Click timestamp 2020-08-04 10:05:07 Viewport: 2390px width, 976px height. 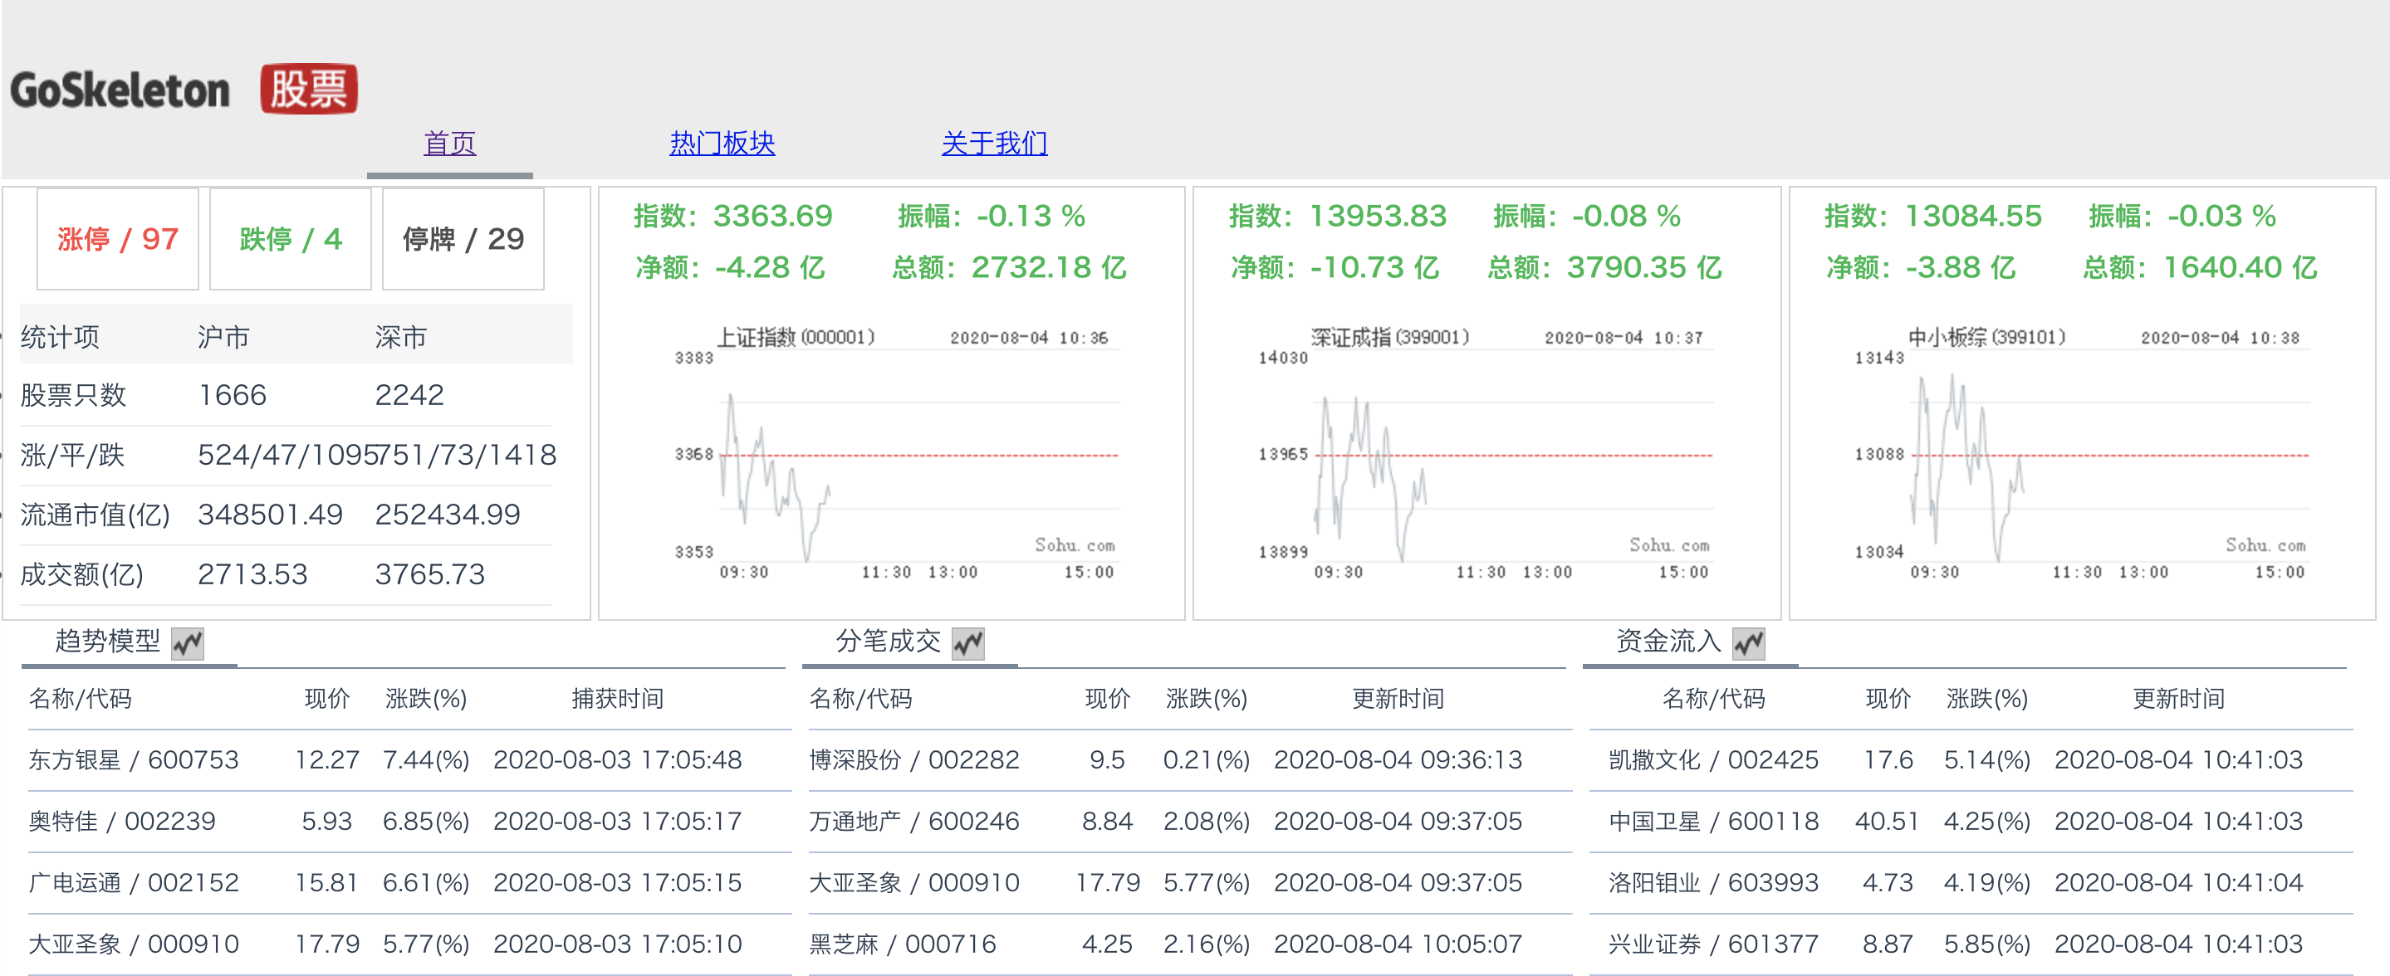click(x=1398, y=944)
